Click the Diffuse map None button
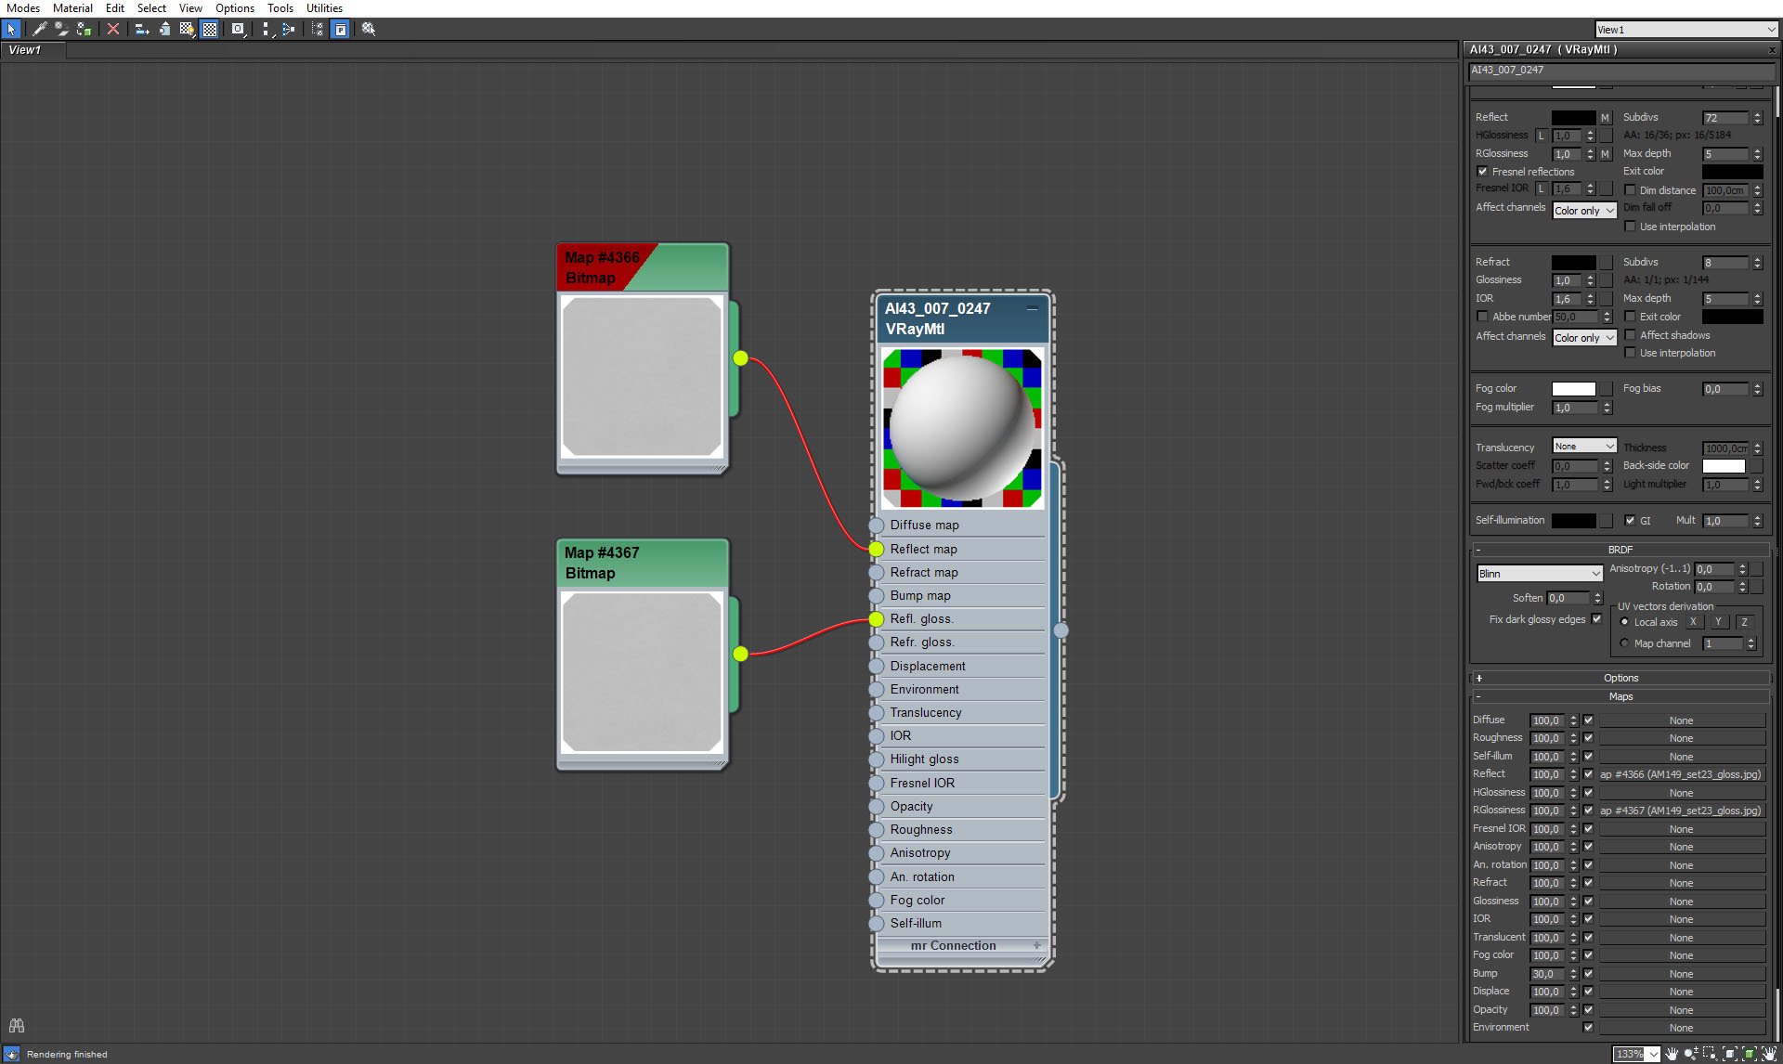The image size is (1783, 1064). (x=1681, y=720)
